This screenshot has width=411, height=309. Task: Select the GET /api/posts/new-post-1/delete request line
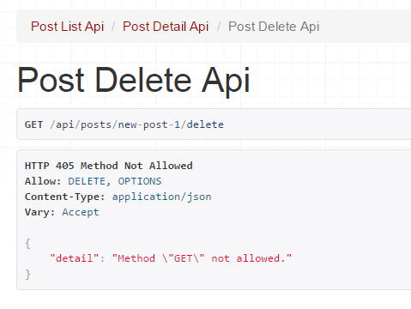124,124
